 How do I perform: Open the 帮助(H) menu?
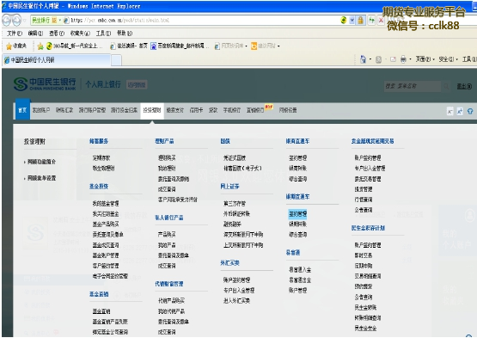[x=125, y=33]
